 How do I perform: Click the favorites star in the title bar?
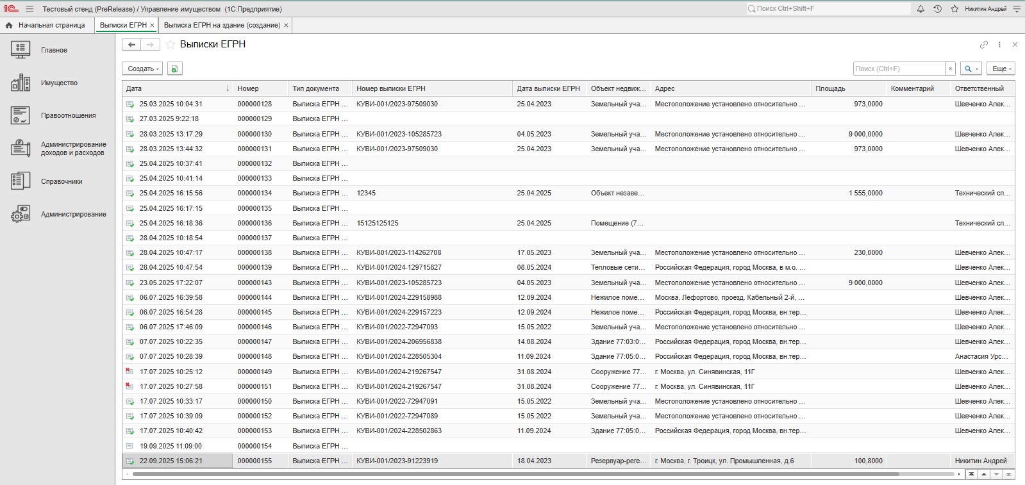[x=954, y=9]
